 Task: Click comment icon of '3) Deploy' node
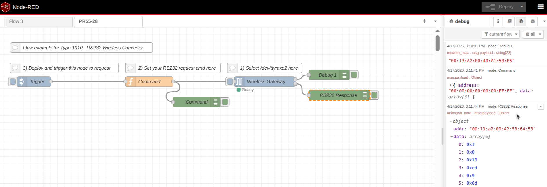[15, 68]
